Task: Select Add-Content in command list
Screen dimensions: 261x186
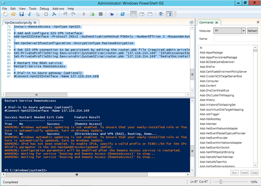Action: tap(208, 85)
